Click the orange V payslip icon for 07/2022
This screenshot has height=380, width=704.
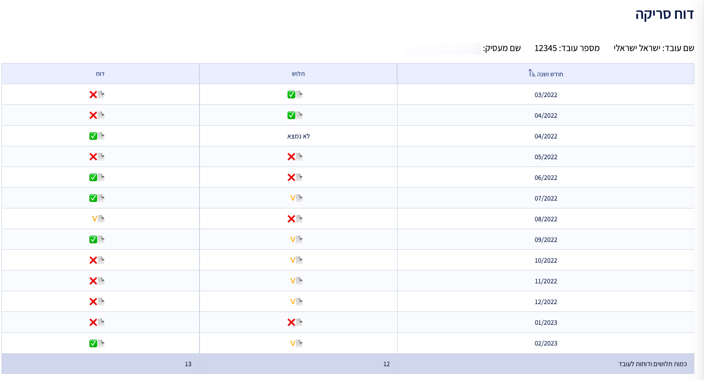tap(296, 198)
